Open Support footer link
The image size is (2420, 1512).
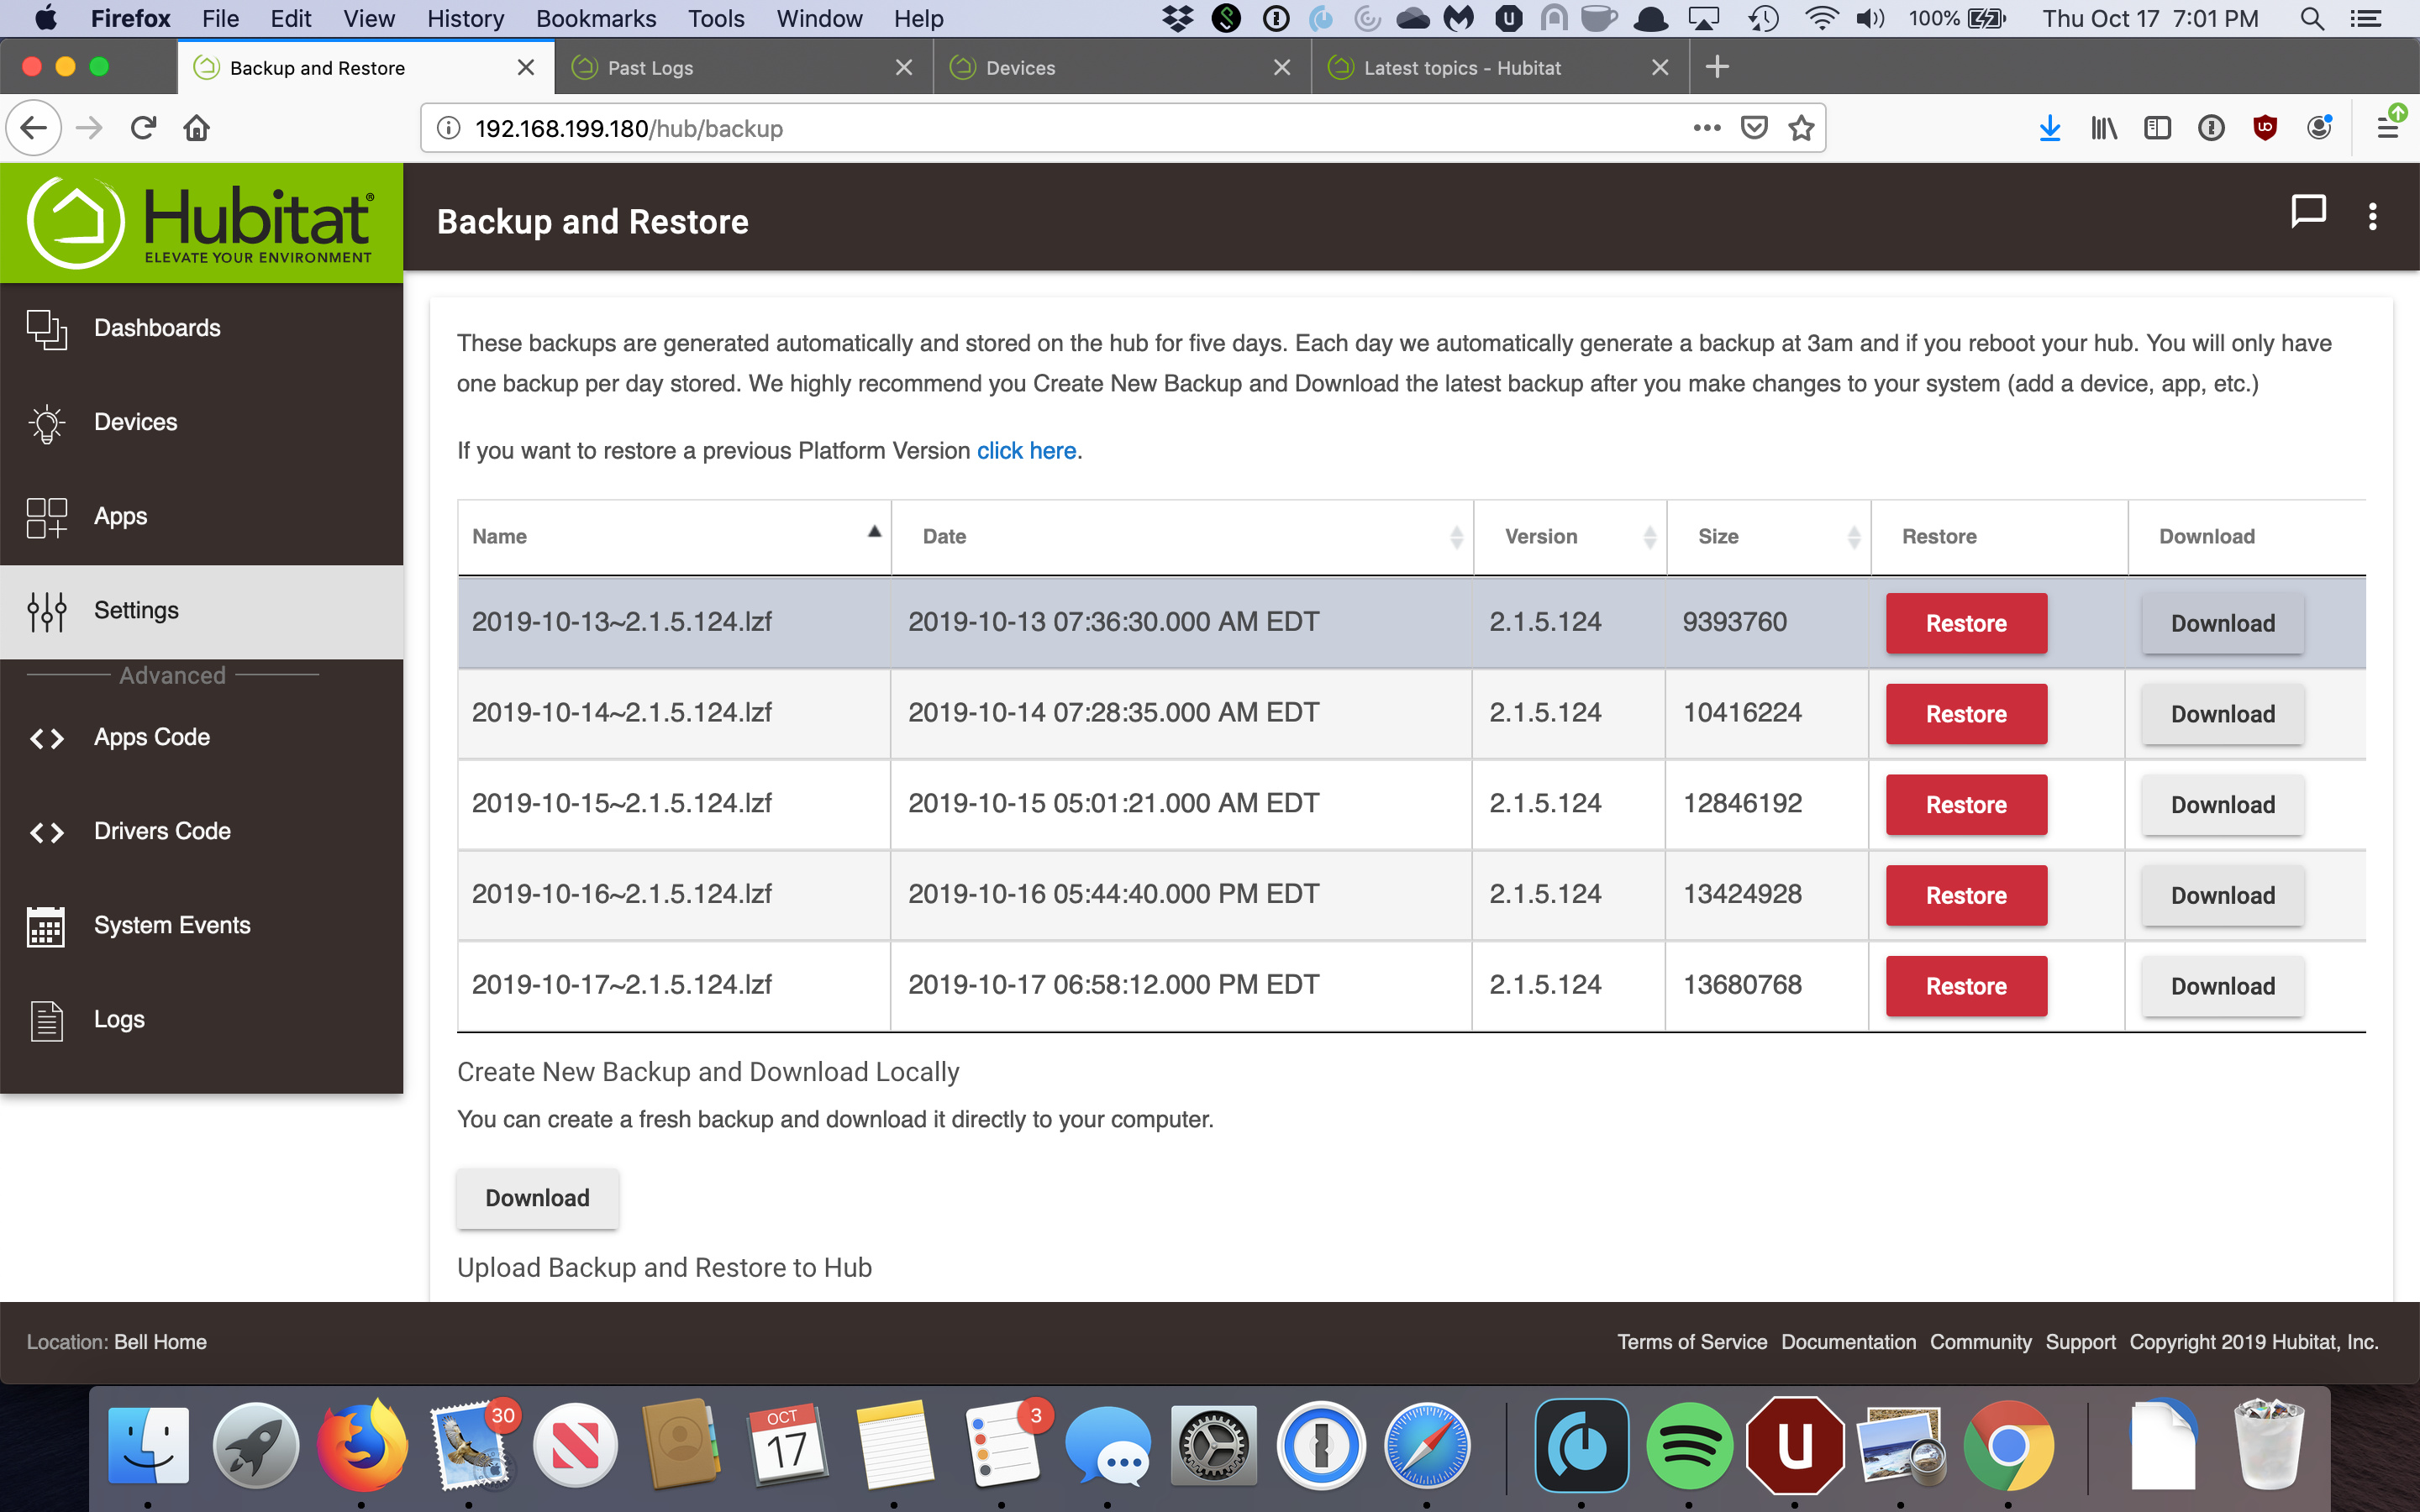(2080, 1342)
